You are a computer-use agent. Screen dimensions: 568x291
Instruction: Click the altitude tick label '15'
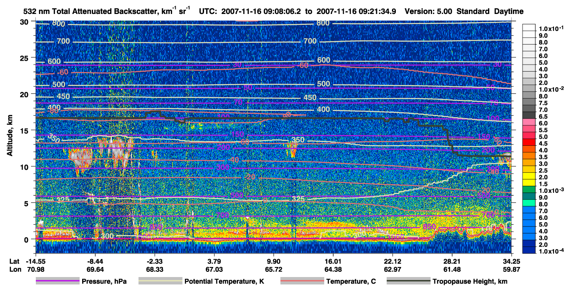tap(25, 130)
